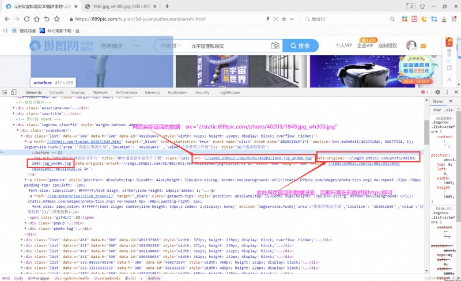
Task: Close the 1847.jpg_wh300.jpg tab
Action: pyautogui.click(x=155, y=6)
